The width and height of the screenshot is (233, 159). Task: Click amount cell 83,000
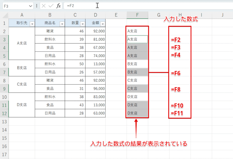[x=96, y=97]
